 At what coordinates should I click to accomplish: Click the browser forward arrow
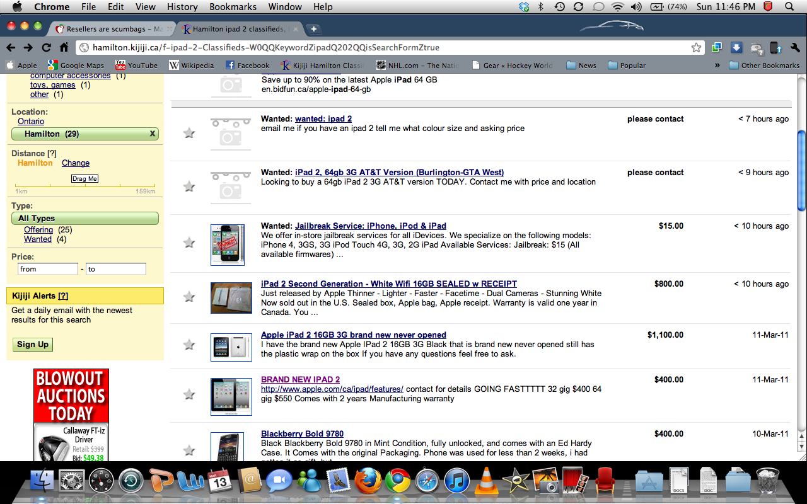click(x=28, y=48)
